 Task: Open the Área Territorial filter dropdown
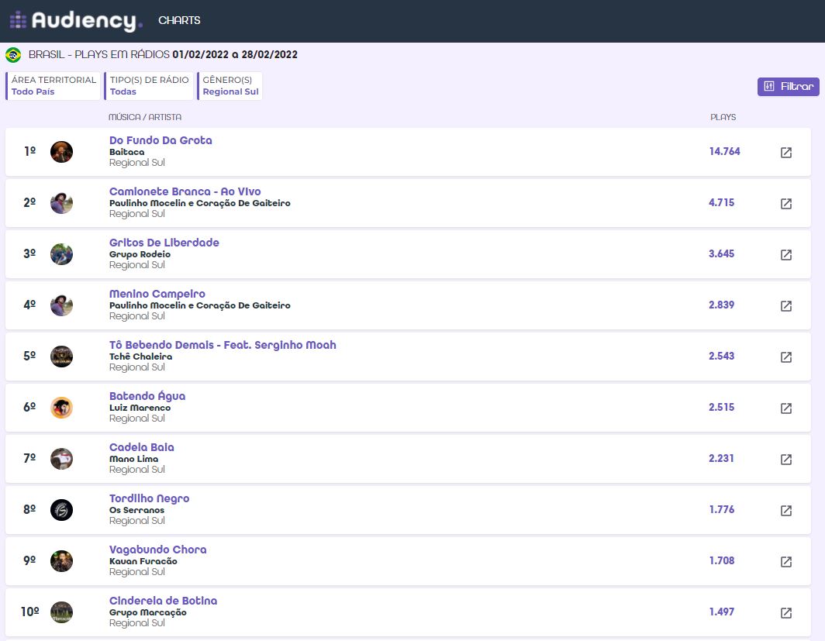[54, 86]
